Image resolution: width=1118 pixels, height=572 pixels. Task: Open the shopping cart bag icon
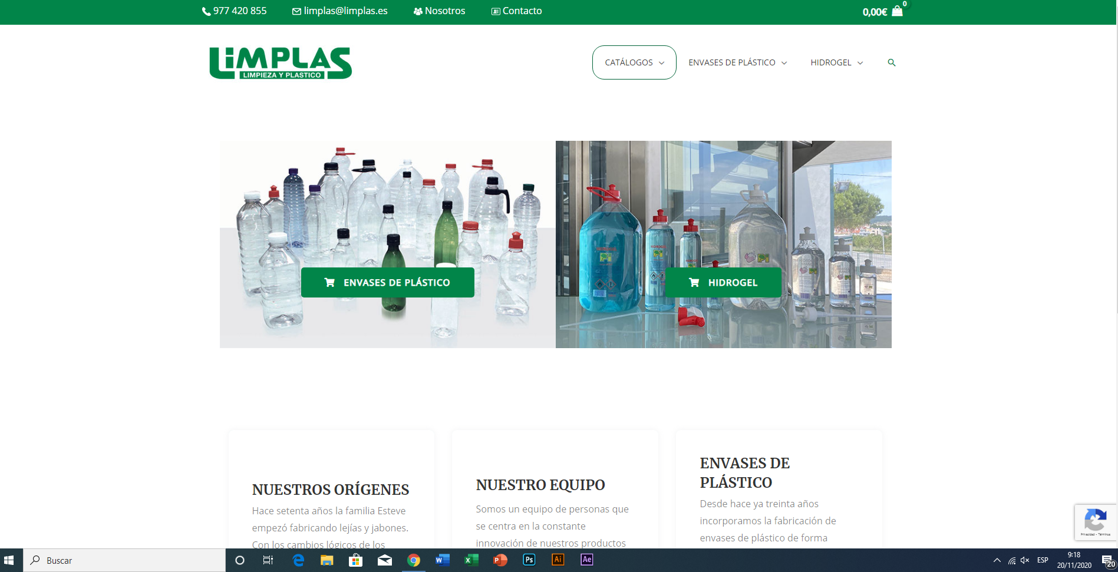[896, 11]
